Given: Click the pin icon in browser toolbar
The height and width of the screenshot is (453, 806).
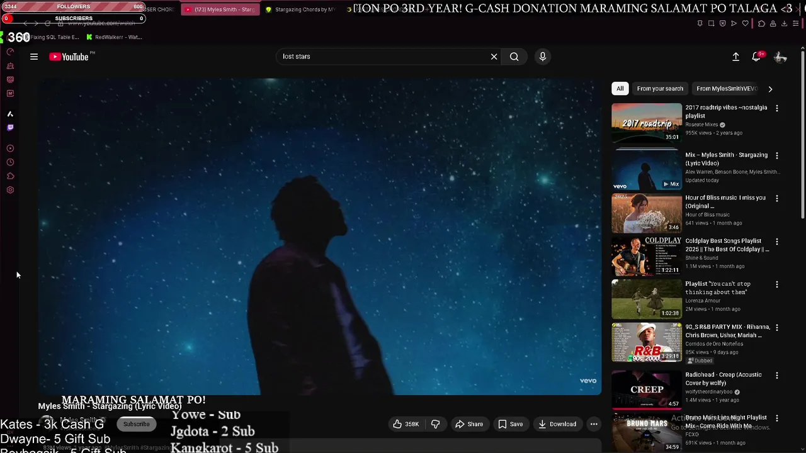Looking at the screenshot, I should tap(700, 23).
